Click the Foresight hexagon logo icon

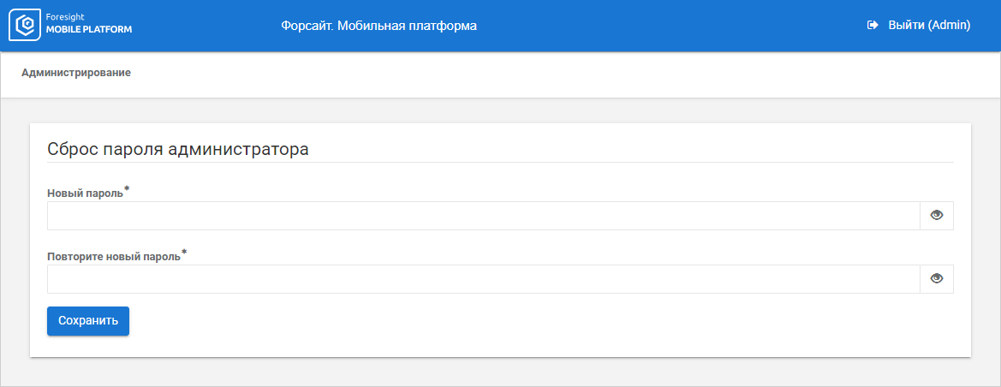click(26, 26)
